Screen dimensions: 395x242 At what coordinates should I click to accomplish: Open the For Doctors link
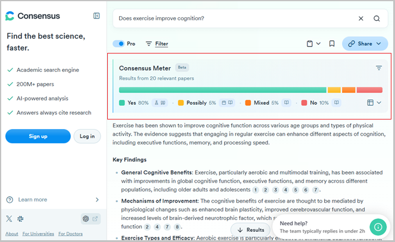[70, 234]
